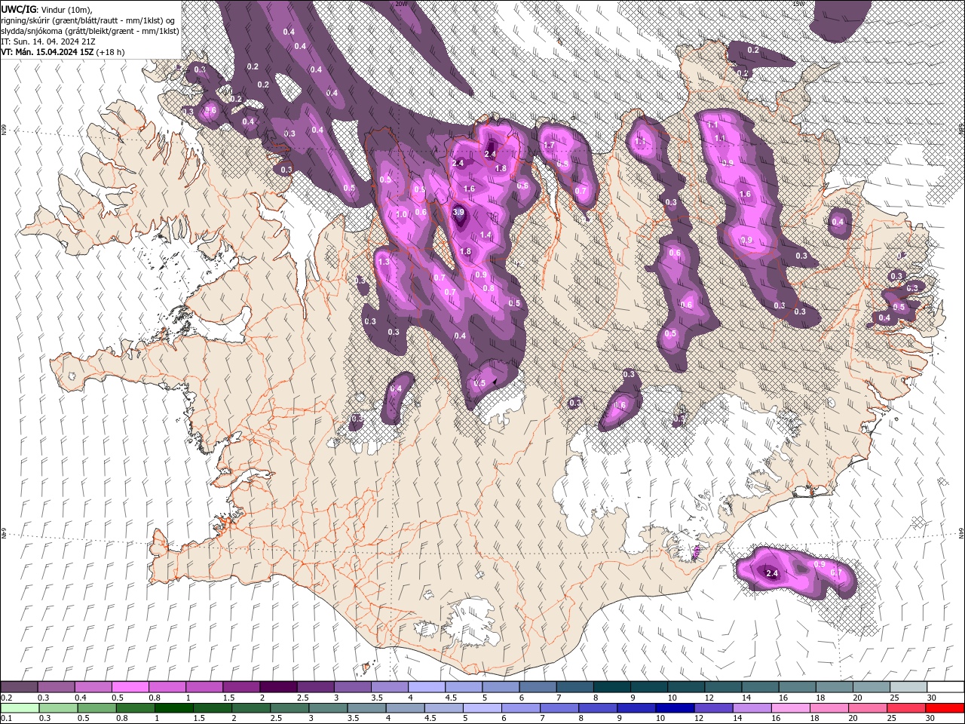Click the 2.4 value in the offshore southeast cell
The width and height of the screenshot is (965, 724).
point(771,574)
